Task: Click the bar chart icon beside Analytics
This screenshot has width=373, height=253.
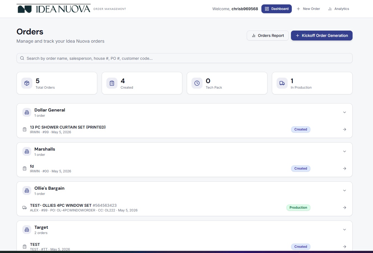Action: click(x=330, y=9)
